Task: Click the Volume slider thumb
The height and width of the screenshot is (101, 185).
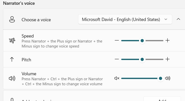Action: coord(160,78)
